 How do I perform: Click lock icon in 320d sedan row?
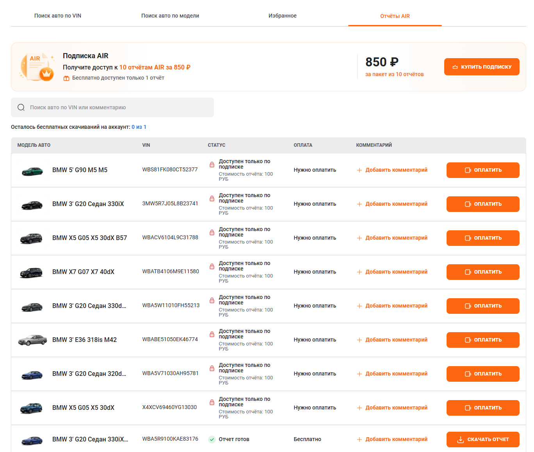212,368
